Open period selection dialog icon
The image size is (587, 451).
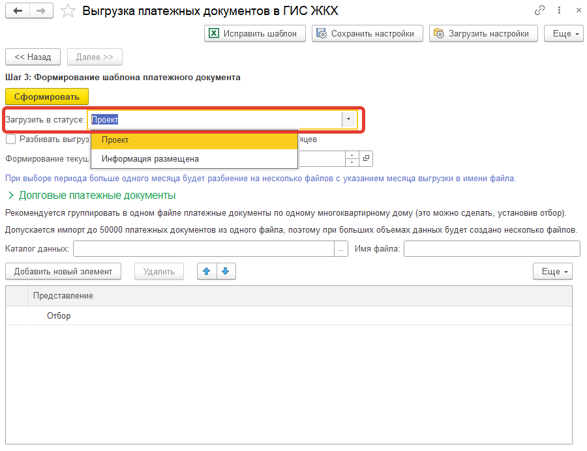coord(366,158)
